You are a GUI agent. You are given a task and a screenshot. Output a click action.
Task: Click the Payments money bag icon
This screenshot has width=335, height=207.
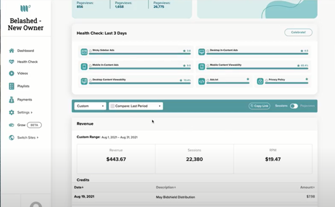click(x=12, y=100)
